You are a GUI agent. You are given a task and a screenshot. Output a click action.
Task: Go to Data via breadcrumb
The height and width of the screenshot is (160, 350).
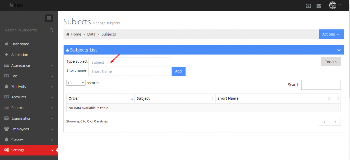pos(91,34)
